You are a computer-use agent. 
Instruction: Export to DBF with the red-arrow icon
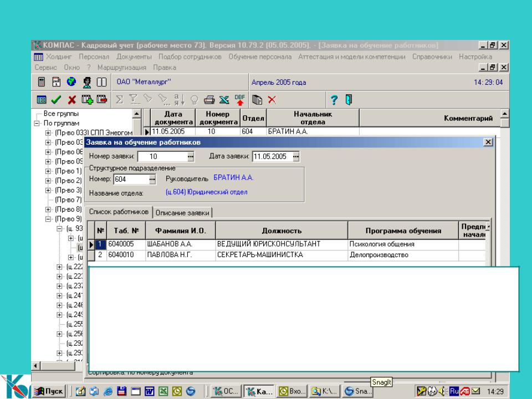pyautogui.click(x=239, y=100)
